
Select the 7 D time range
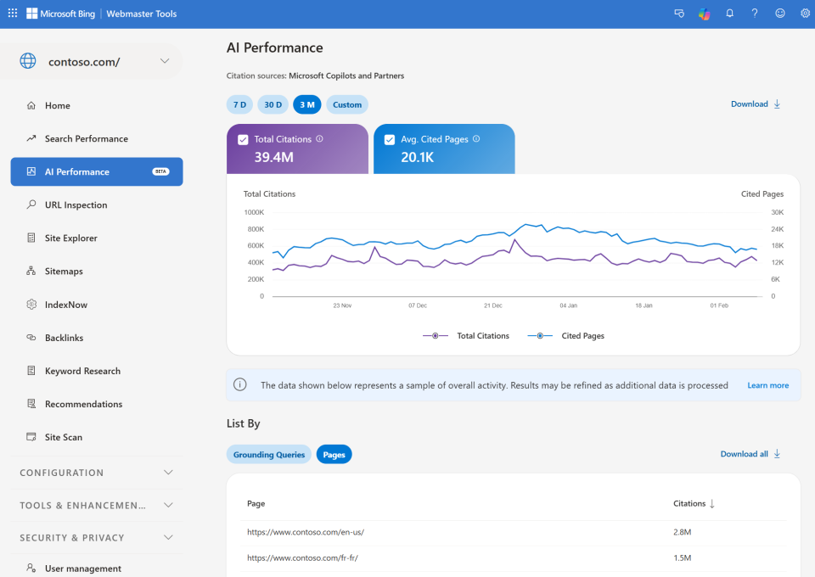click(239, 105)
